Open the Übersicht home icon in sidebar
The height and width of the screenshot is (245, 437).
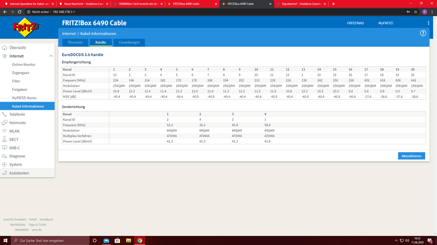[4, 48]
